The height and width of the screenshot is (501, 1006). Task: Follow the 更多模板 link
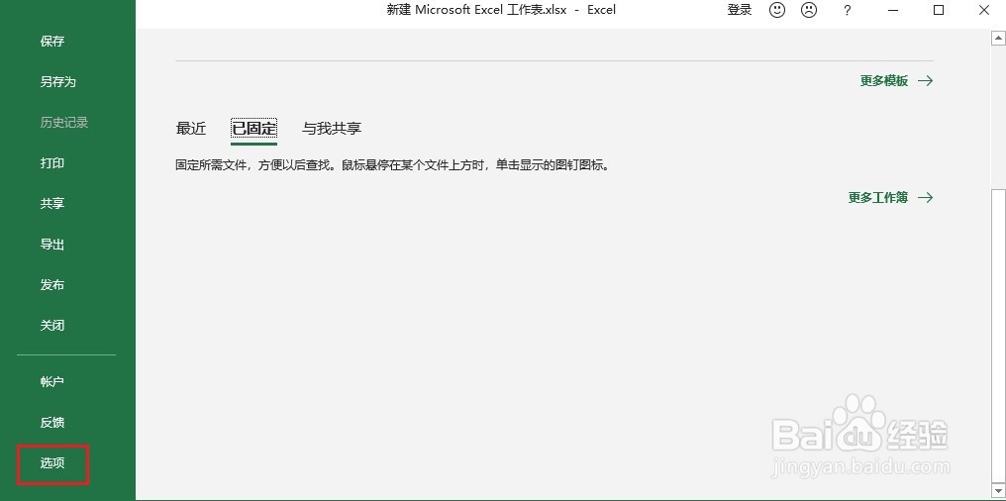896,81
